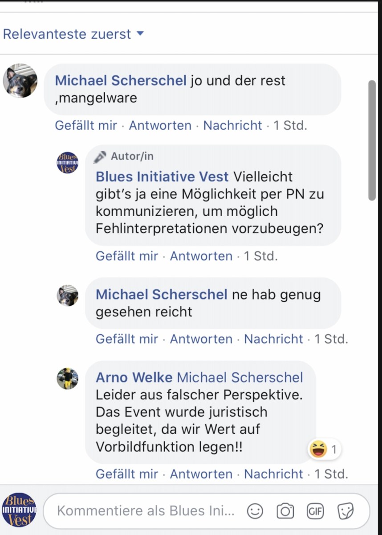Attach a photo using camera icon

click(285, 511)
